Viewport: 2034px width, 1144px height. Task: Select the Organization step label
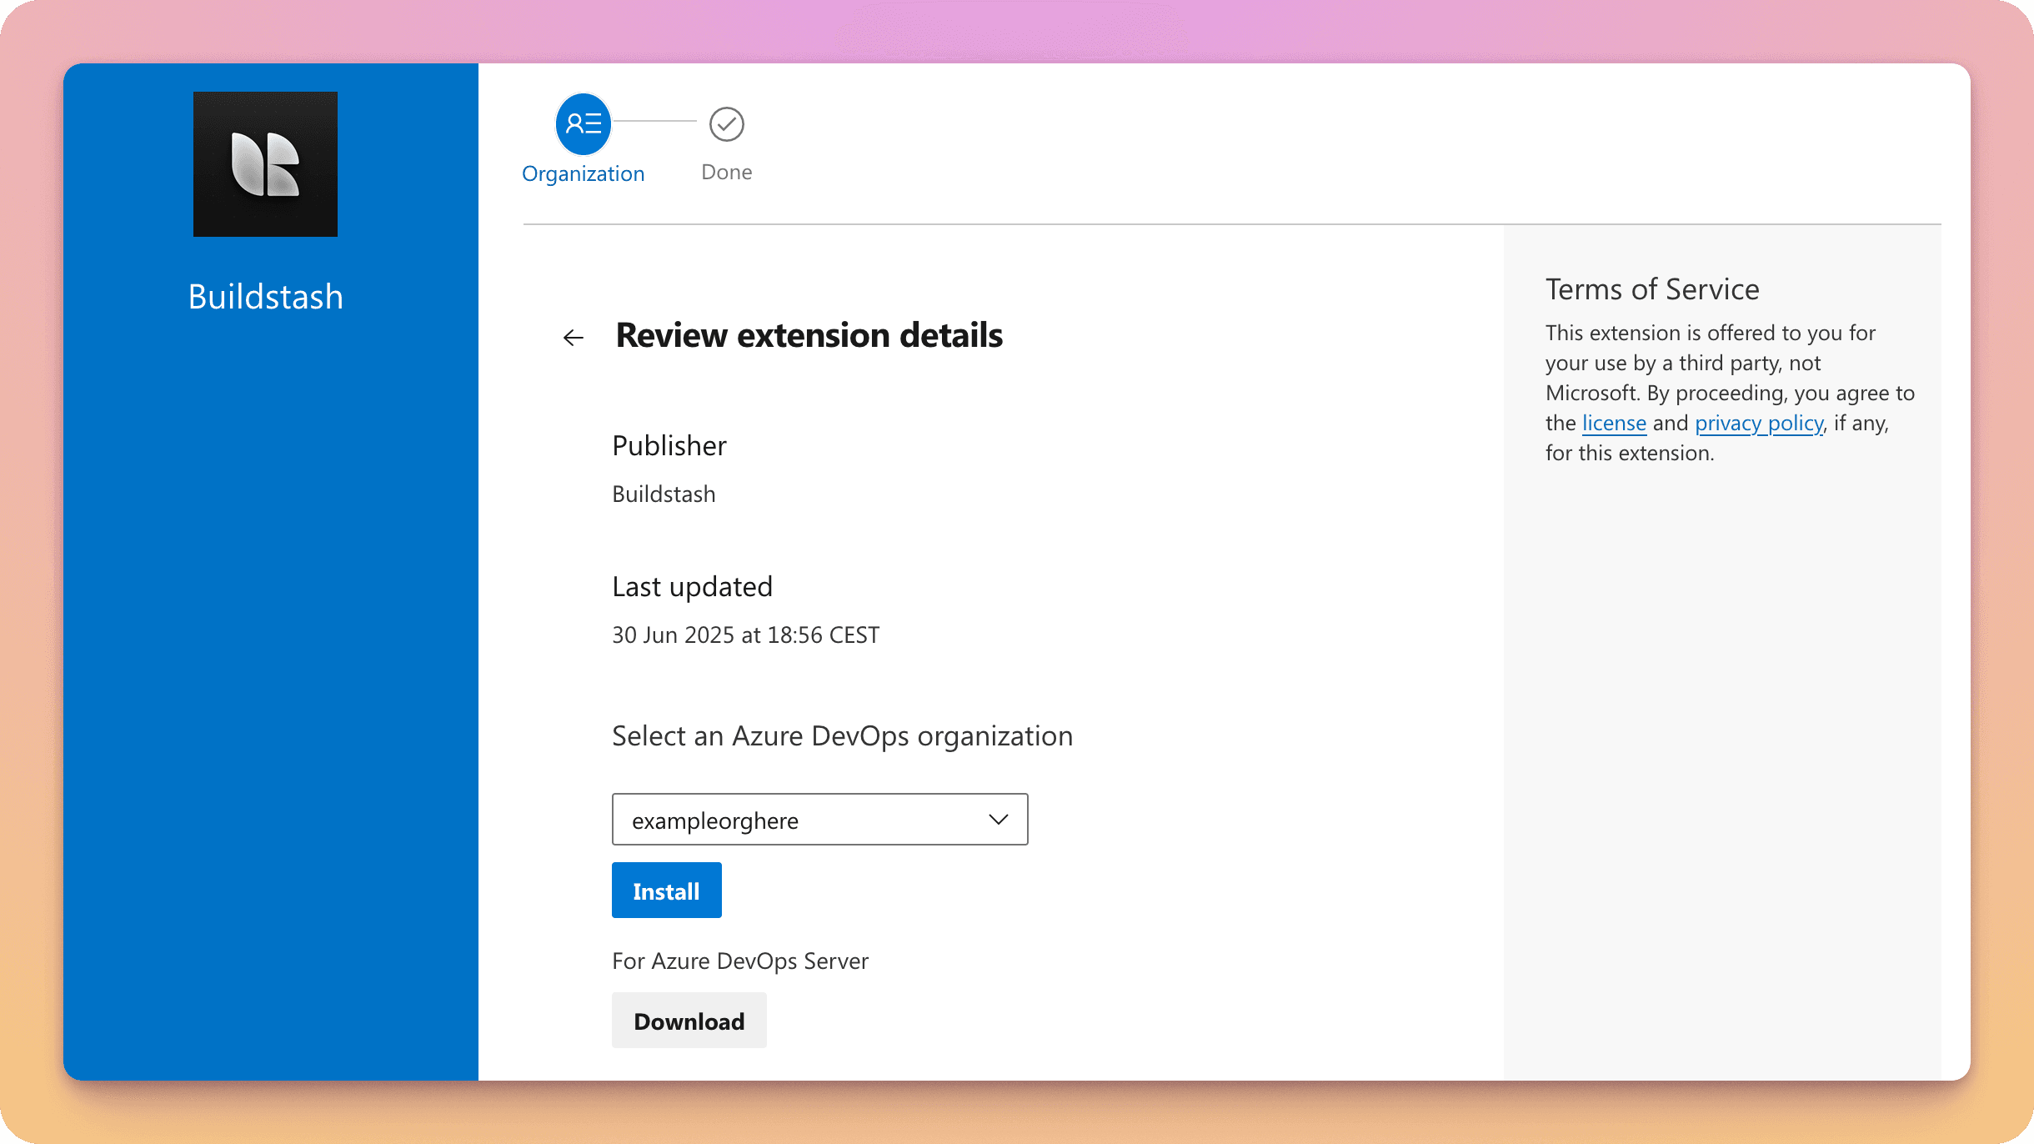[x=583, y=173]
